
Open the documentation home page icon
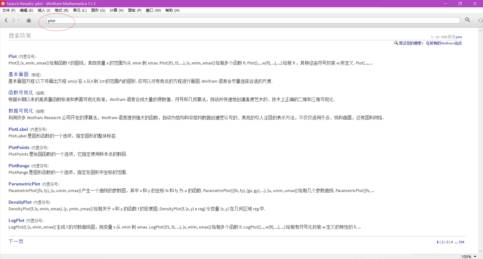point(29,20)
